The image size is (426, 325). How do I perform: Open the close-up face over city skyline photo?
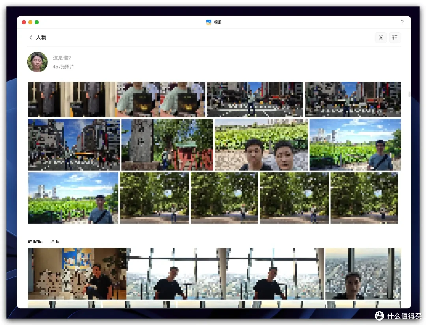pos(363,274)
